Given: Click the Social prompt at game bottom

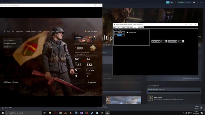Looking at the screenshot, I should coord(15,82).
